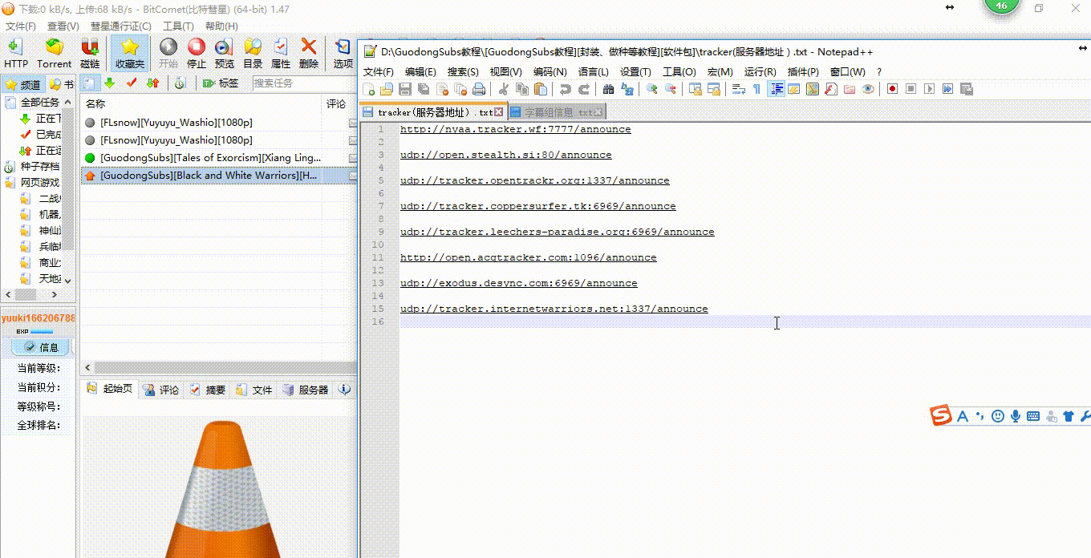Viewport: 1091px width, 558px height.
Task: Click the nyaa.tracker.wf announce link
Action: tap(515, 129)
